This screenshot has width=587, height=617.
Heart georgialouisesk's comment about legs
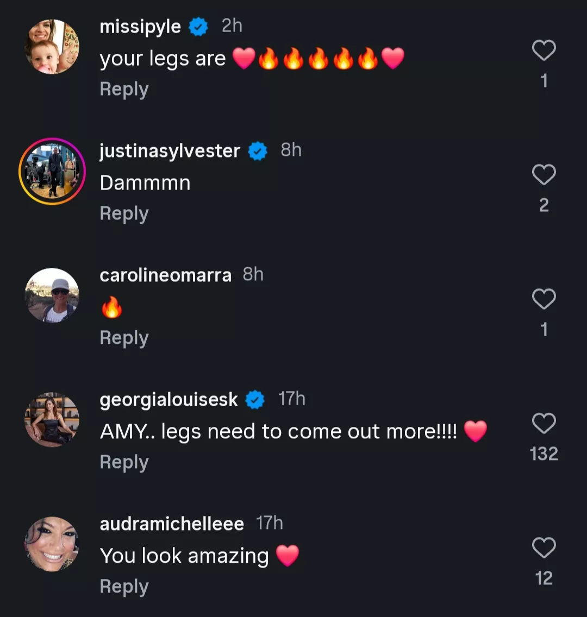pyautogui.click(x=544, y=423)
